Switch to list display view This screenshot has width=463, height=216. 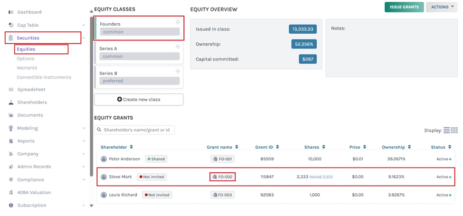(446, 130)
